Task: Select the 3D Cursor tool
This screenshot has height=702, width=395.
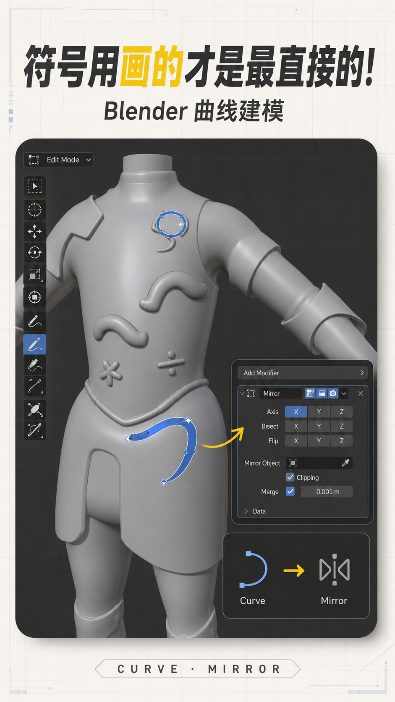Action: tap(35, 210)
